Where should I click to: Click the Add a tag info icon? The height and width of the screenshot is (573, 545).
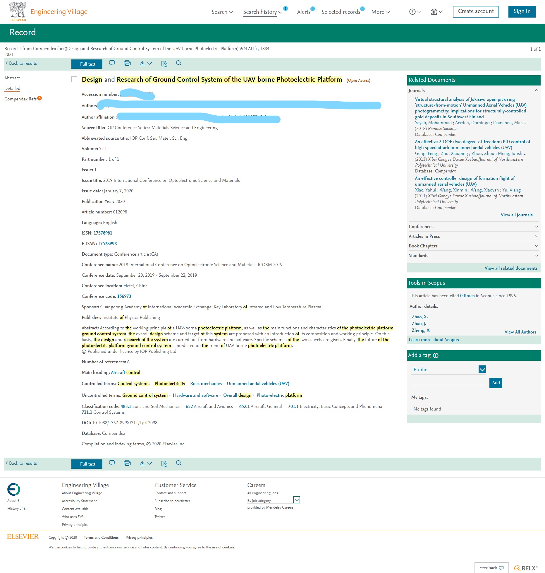pos(436,355)
